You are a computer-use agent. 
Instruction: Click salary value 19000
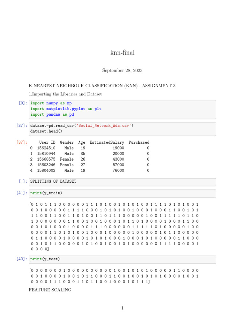point(118,148)
